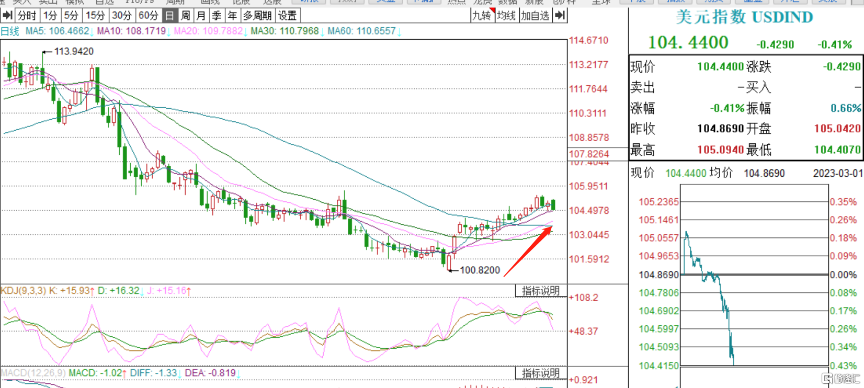Click the 美元指数 USDIND title
The width and height of the screenshot is (864, 388).
coord(744,17)
